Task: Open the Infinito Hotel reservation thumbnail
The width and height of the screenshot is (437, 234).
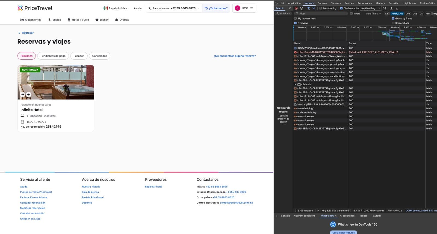Action: pyautogui.click(x=56, y=82)
